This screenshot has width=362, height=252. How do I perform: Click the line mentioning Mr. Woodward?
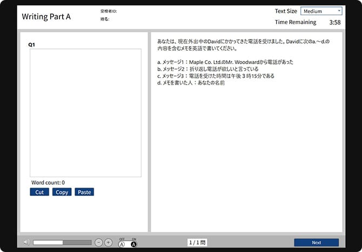pyautogui.click(x=225, y=62)
